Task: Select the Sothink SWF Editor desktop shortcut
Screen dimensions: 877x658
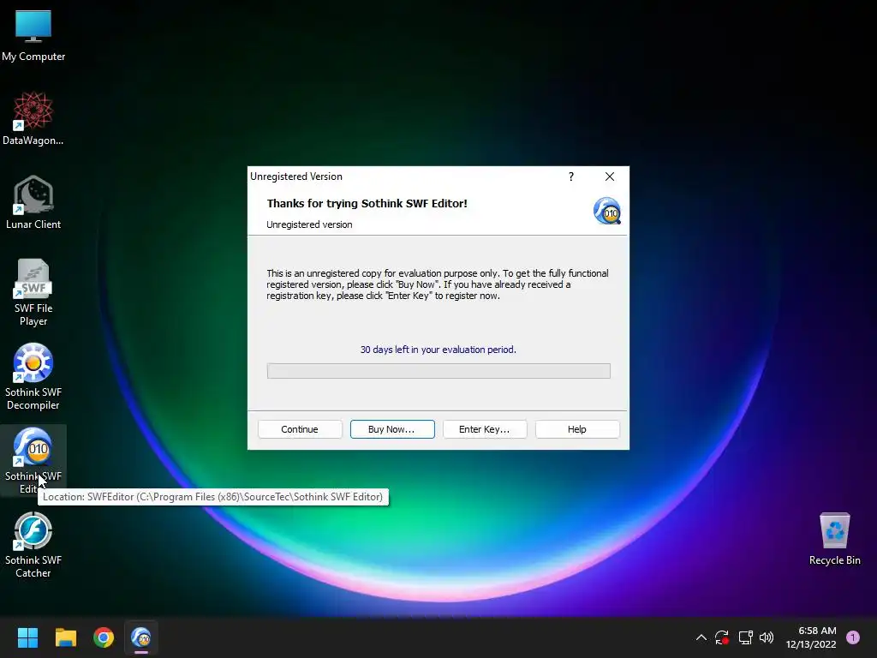Action: pyautogui.click(x=33, y=460)
